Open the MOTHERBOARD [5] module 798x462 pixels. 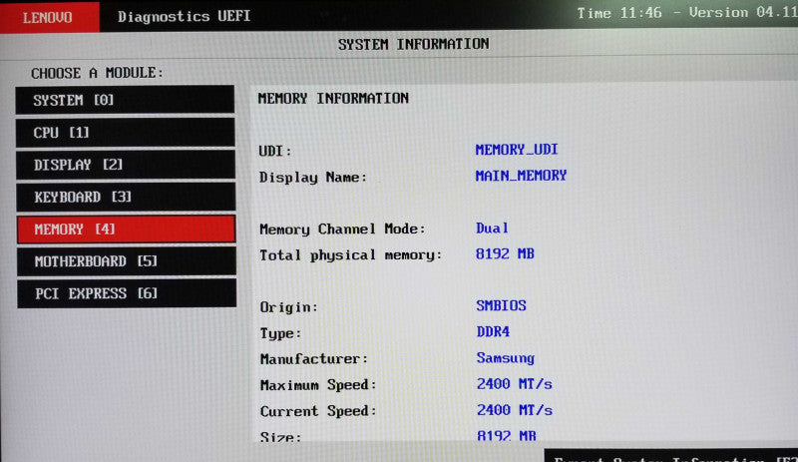[127, 261]
